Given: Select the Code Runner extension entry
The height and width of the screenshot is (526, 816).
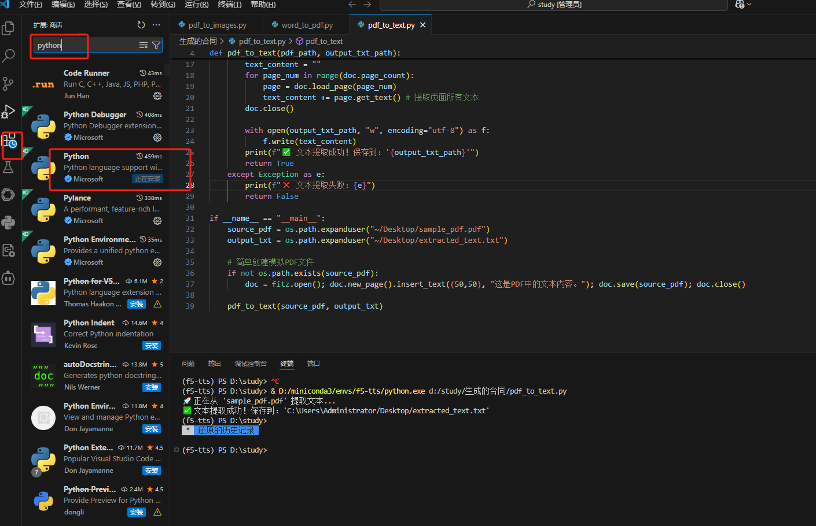Looking at the screenshot, I should pyautogui.click(x=95, y=84).
